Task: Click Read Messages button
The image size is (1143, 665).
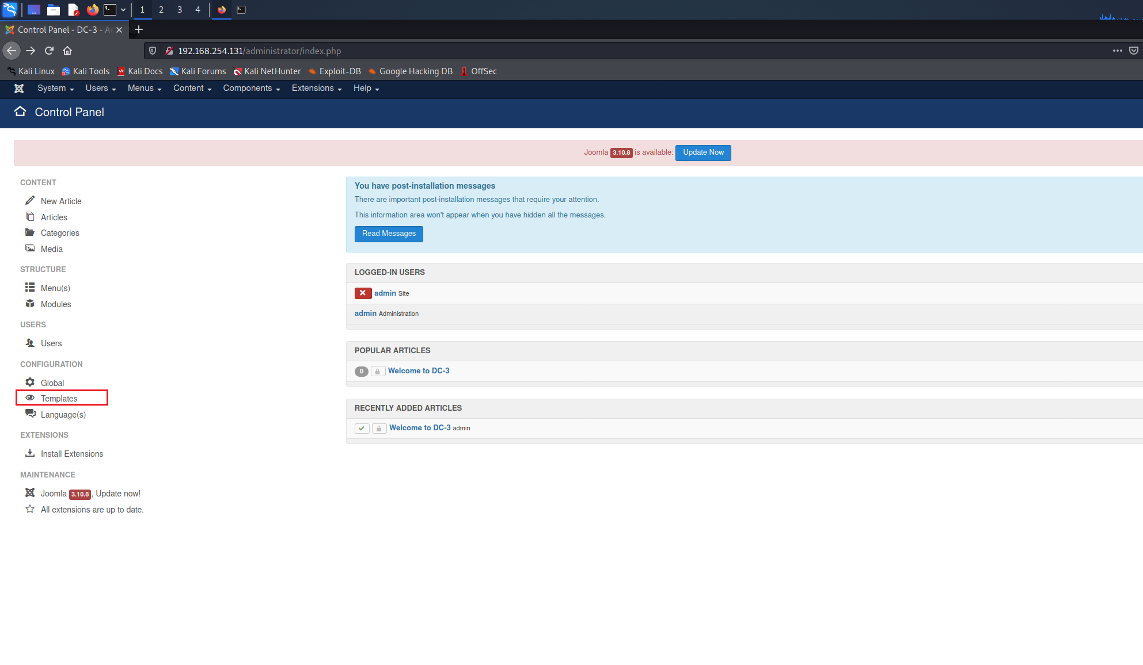Action: 389,234
